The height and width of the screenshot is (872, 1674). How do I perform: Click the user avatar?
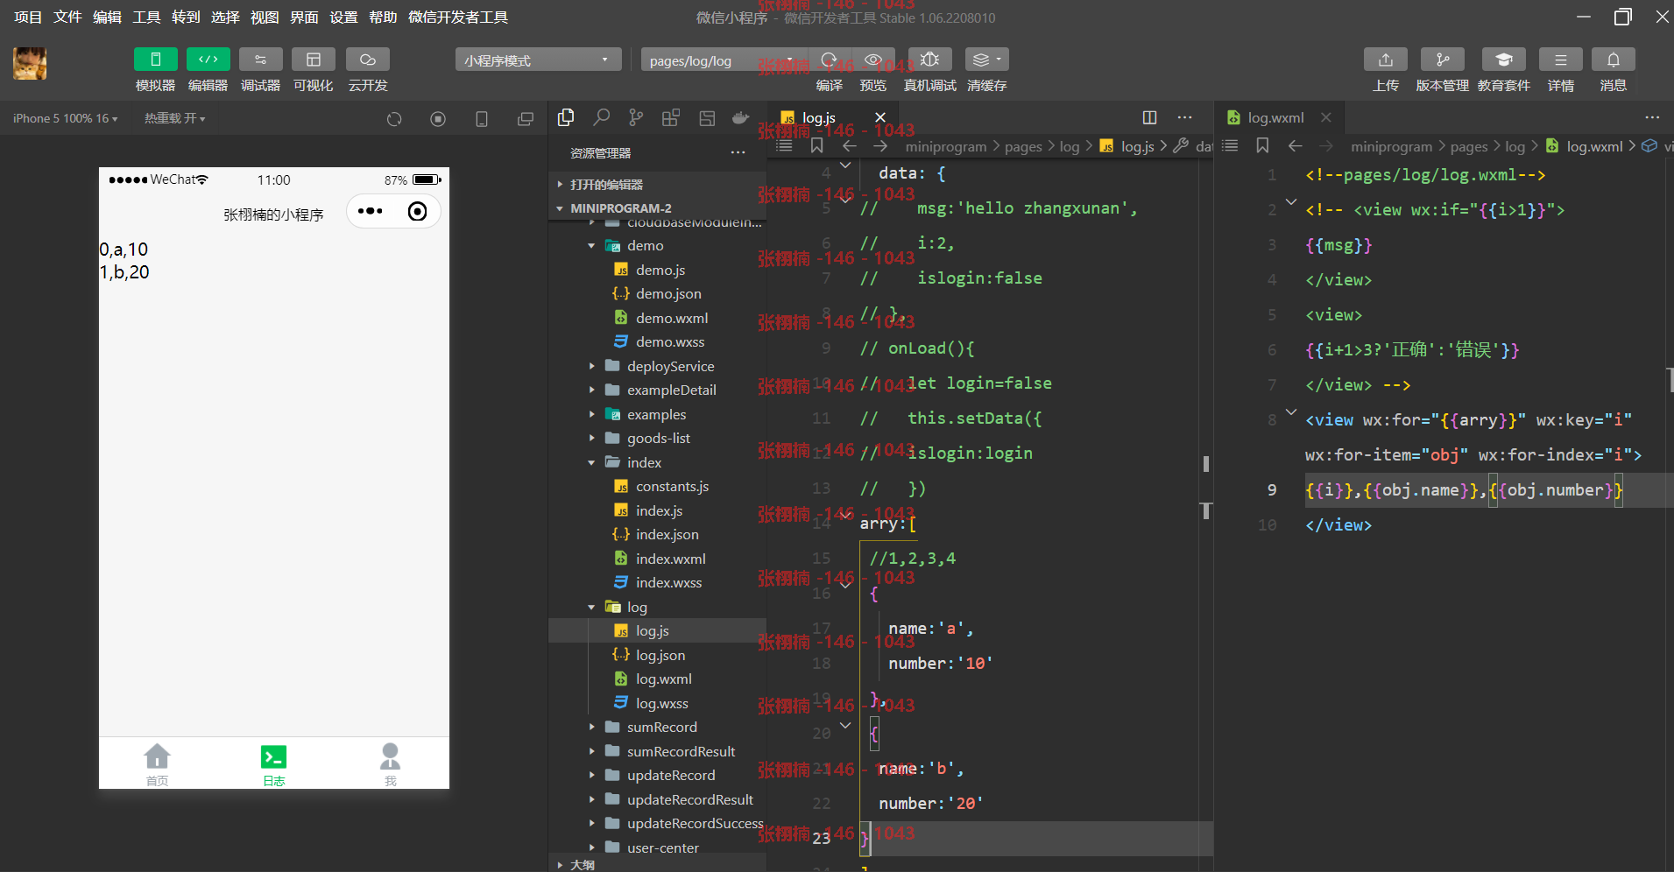(30, 64)
